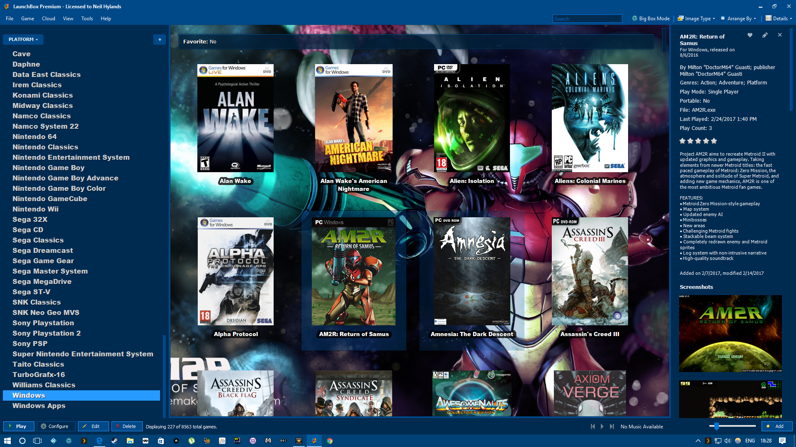
Task: Open Big Box Mode
Action: [650, 19]
